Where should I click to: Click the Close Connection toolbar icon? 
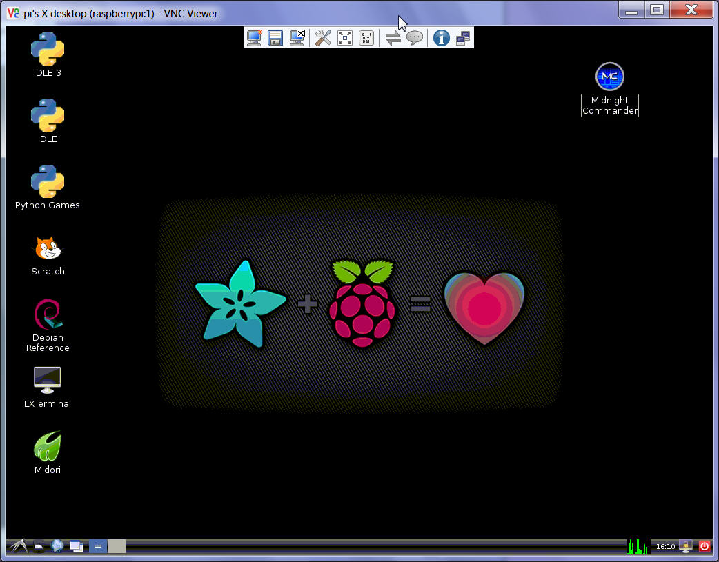[x=297, y=38]
